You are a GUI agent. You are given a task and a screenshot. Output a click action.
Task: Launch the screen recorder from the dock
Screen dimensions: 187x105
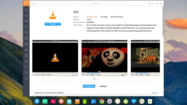coord(61,101)
